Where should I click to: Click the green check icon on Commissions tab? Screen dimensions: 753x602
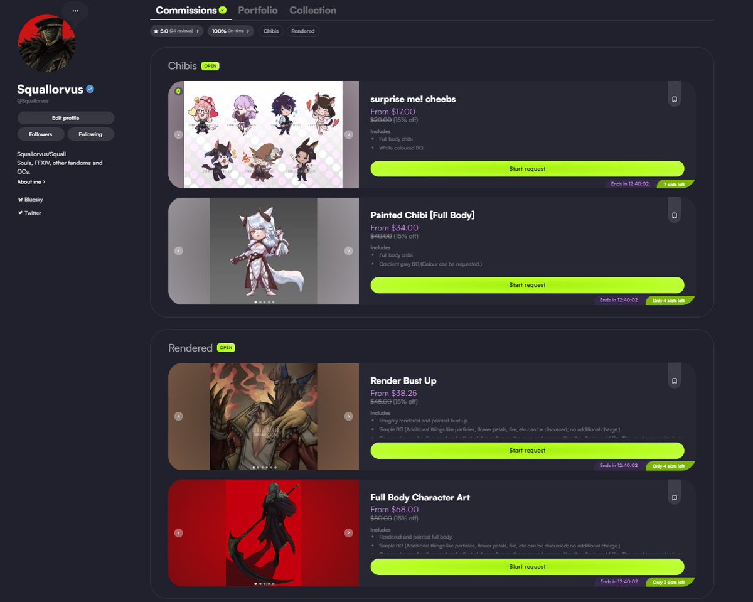[223, 10]
